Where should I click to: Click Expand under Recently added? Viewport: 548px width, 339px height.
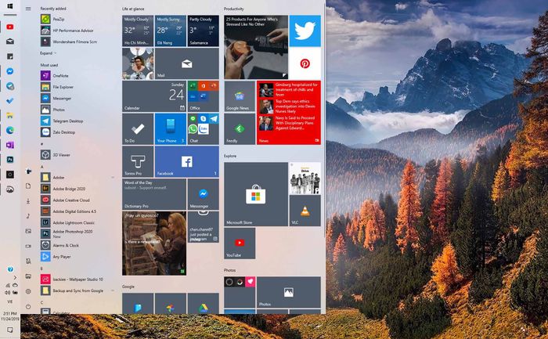tap(48, 53)
